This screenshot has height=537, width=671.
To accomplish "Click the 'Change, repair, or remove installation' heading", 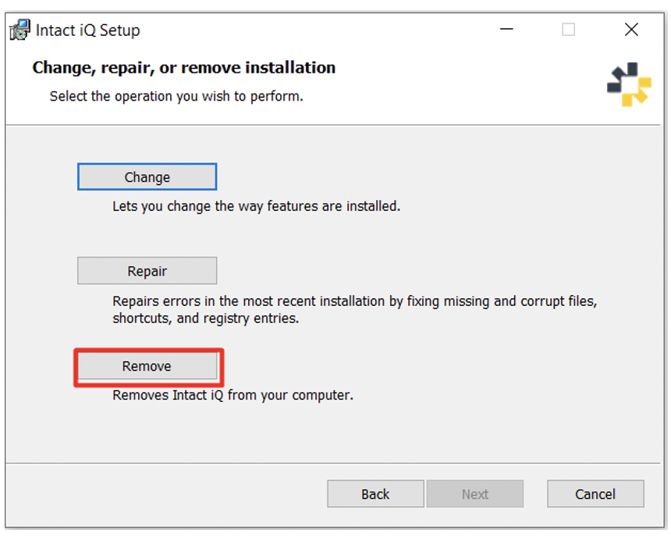I will pos(183,68).
